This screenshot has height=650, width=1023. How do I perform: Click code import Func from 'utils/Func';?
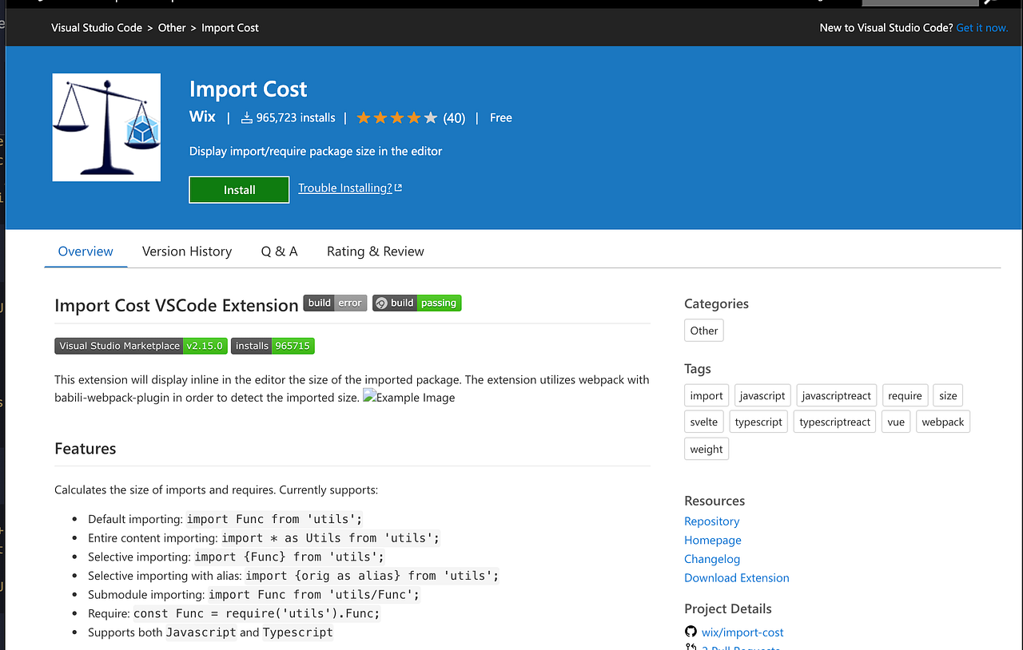point(314,595)
